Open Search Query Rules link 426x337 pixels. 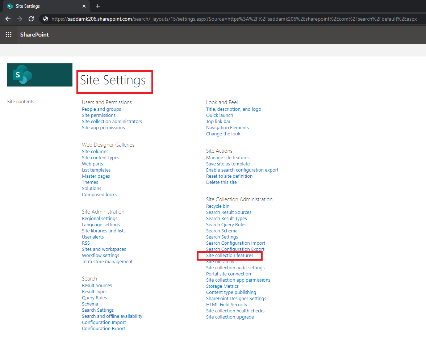pyautogui.click(x=226, y=224)
